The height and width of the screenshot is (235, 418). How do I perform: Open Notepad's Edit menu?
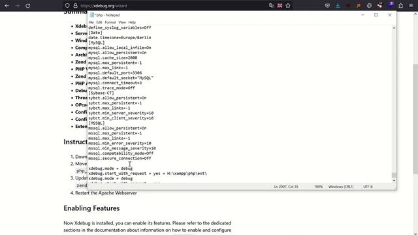pyautogui.click(x=99, y=22)
